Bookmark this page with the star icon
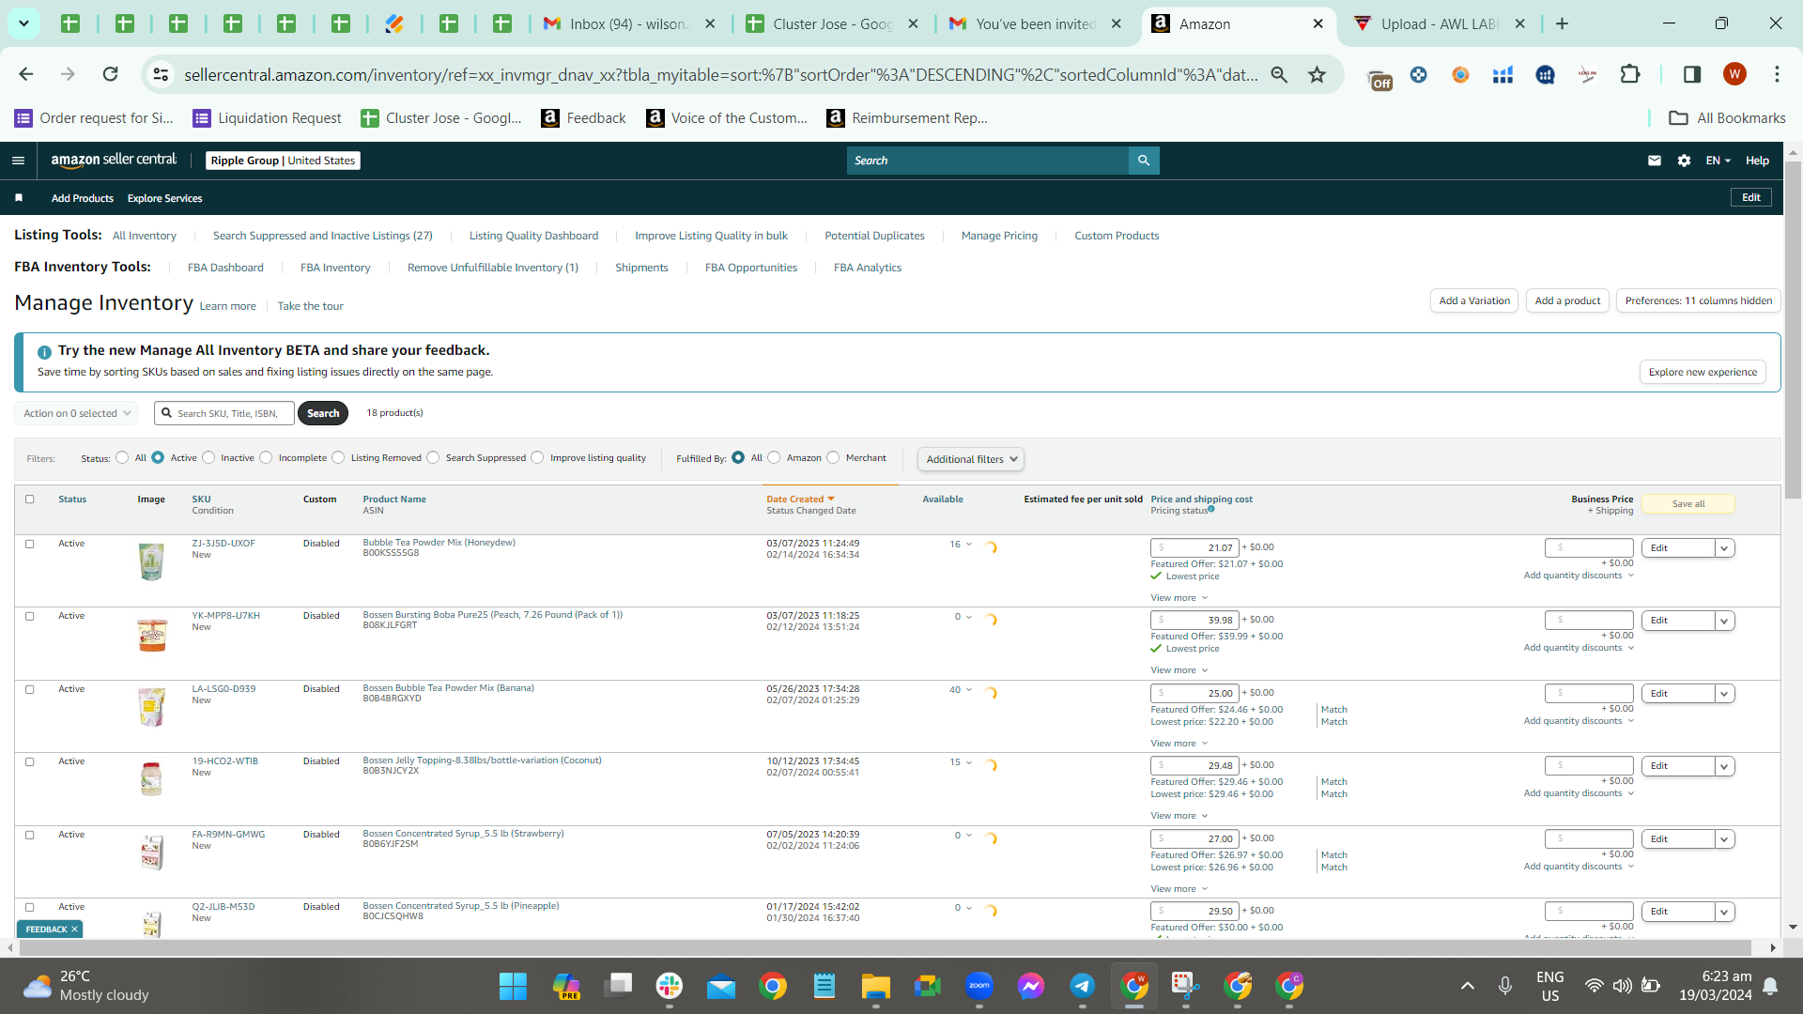Viewport: 1803px width, 1014px height. pos(1318,74)
